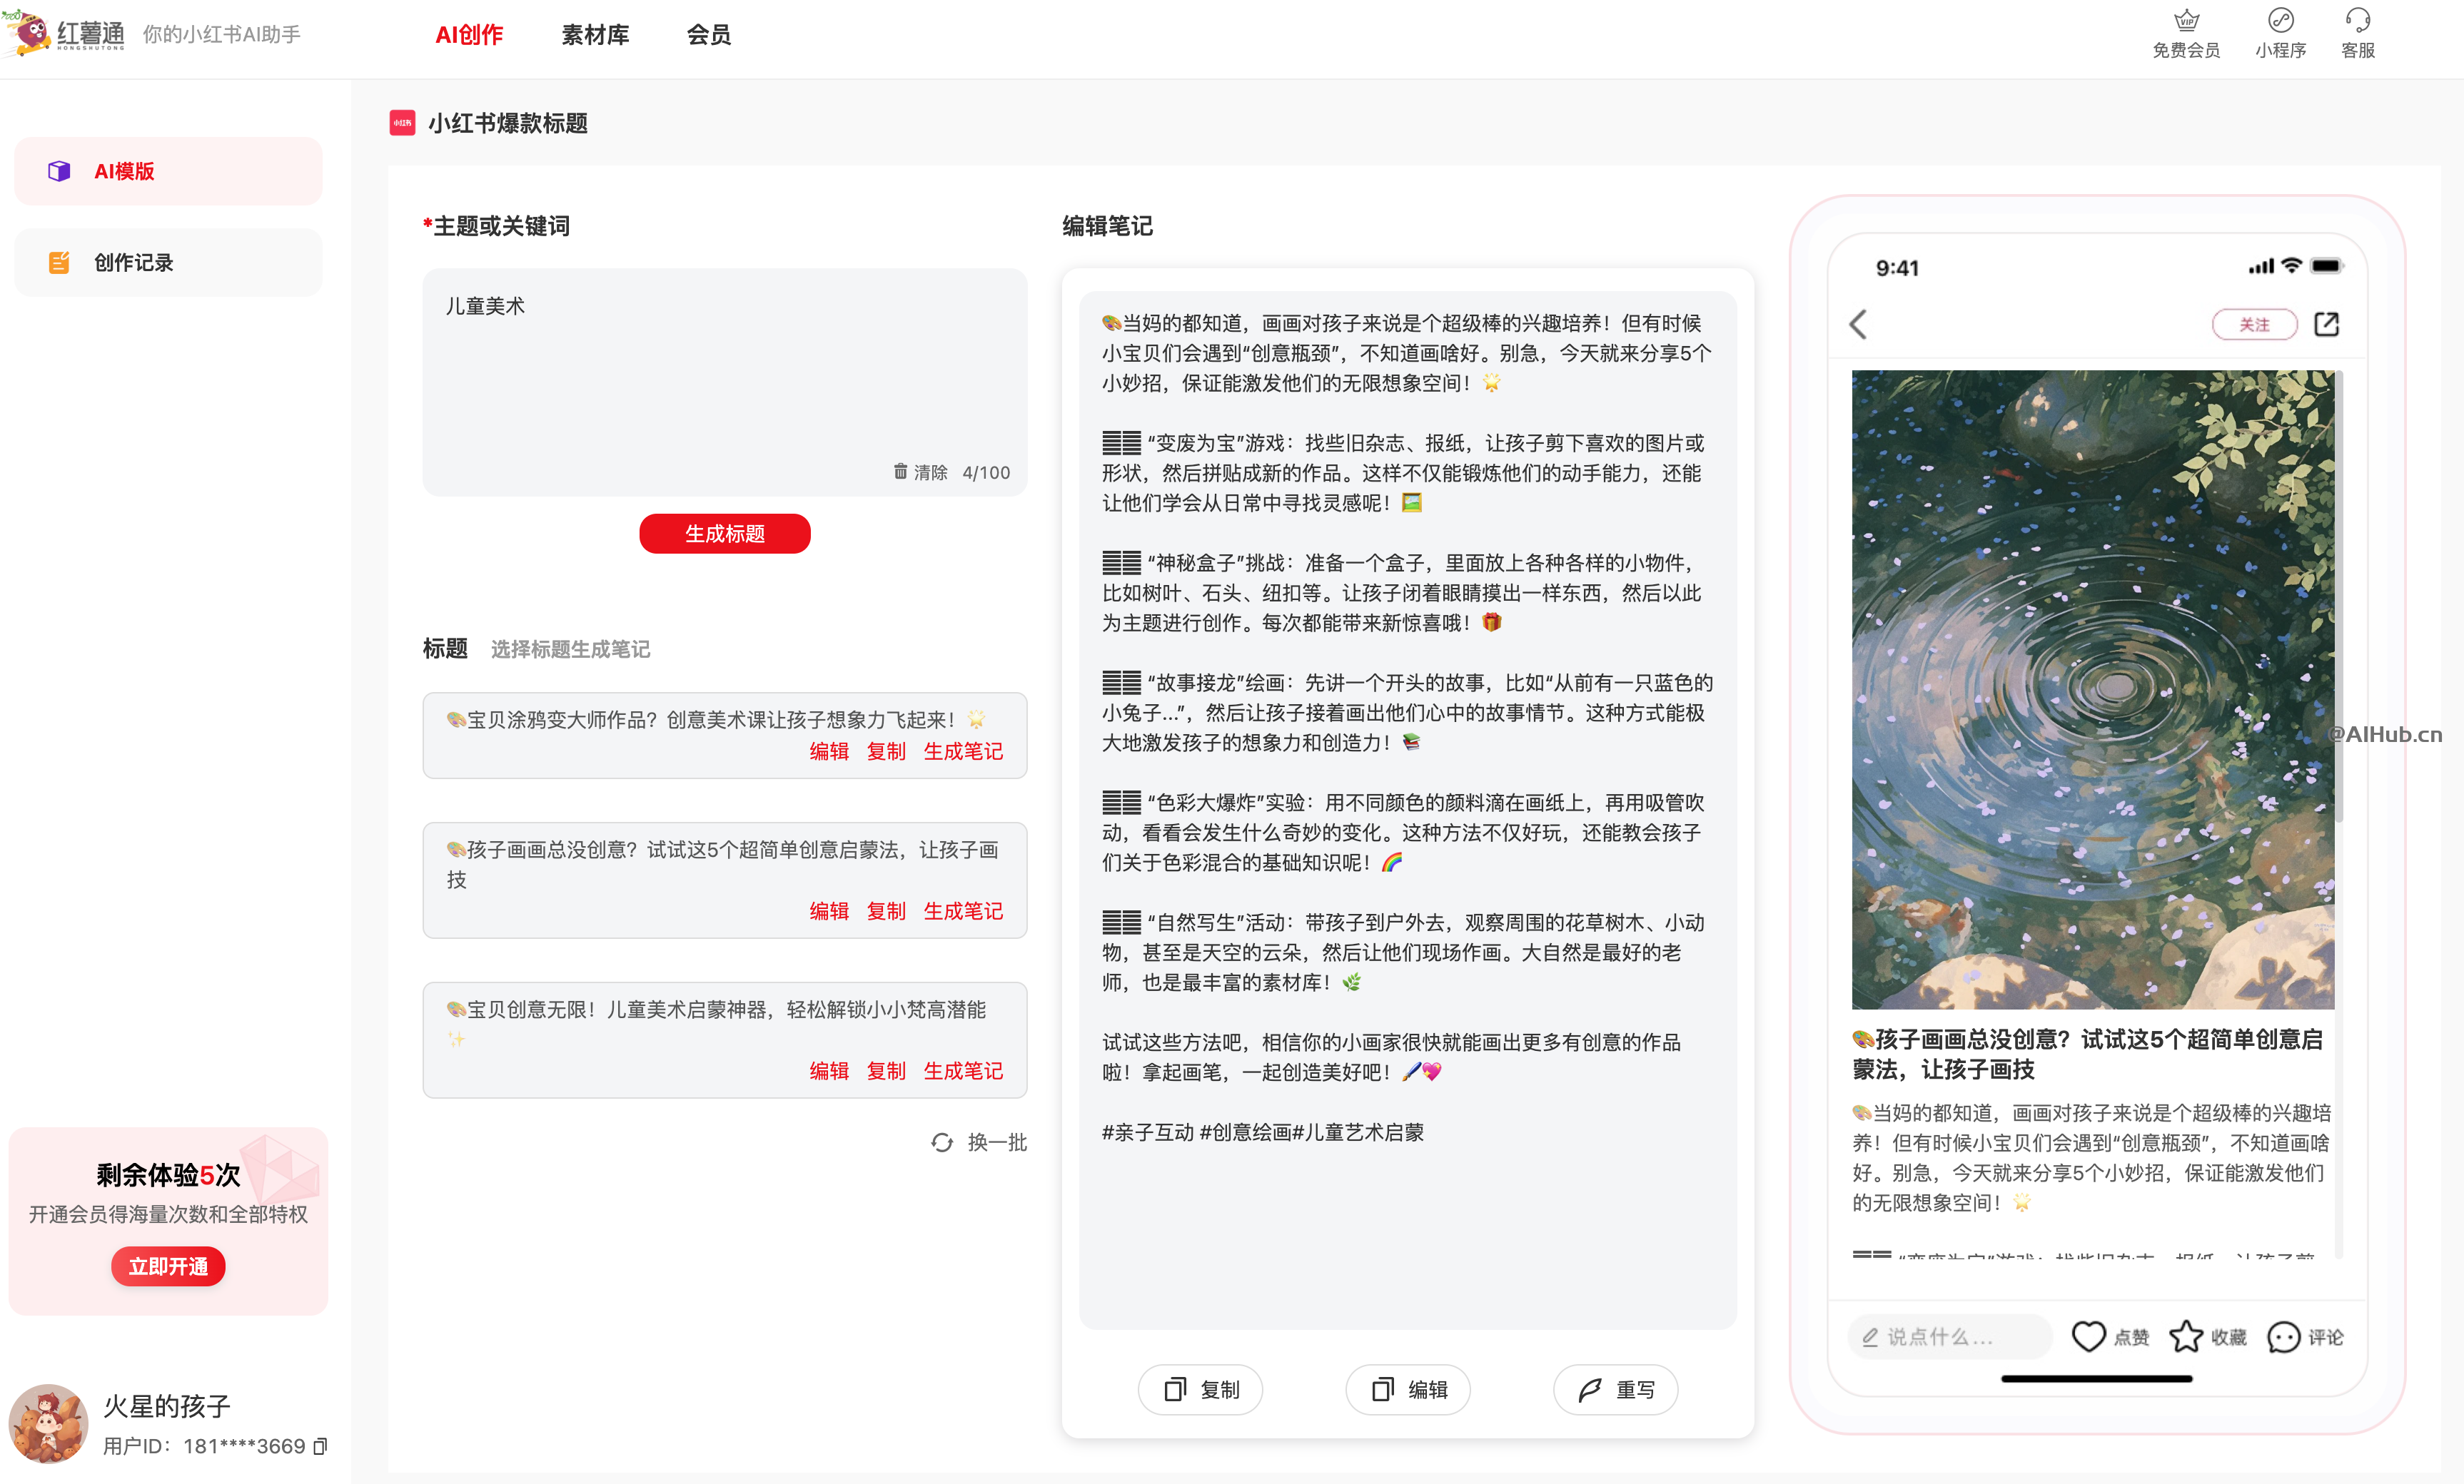
Task: Click the VIP crown 免费会员 icon
Action: [x=2187, y=20]
